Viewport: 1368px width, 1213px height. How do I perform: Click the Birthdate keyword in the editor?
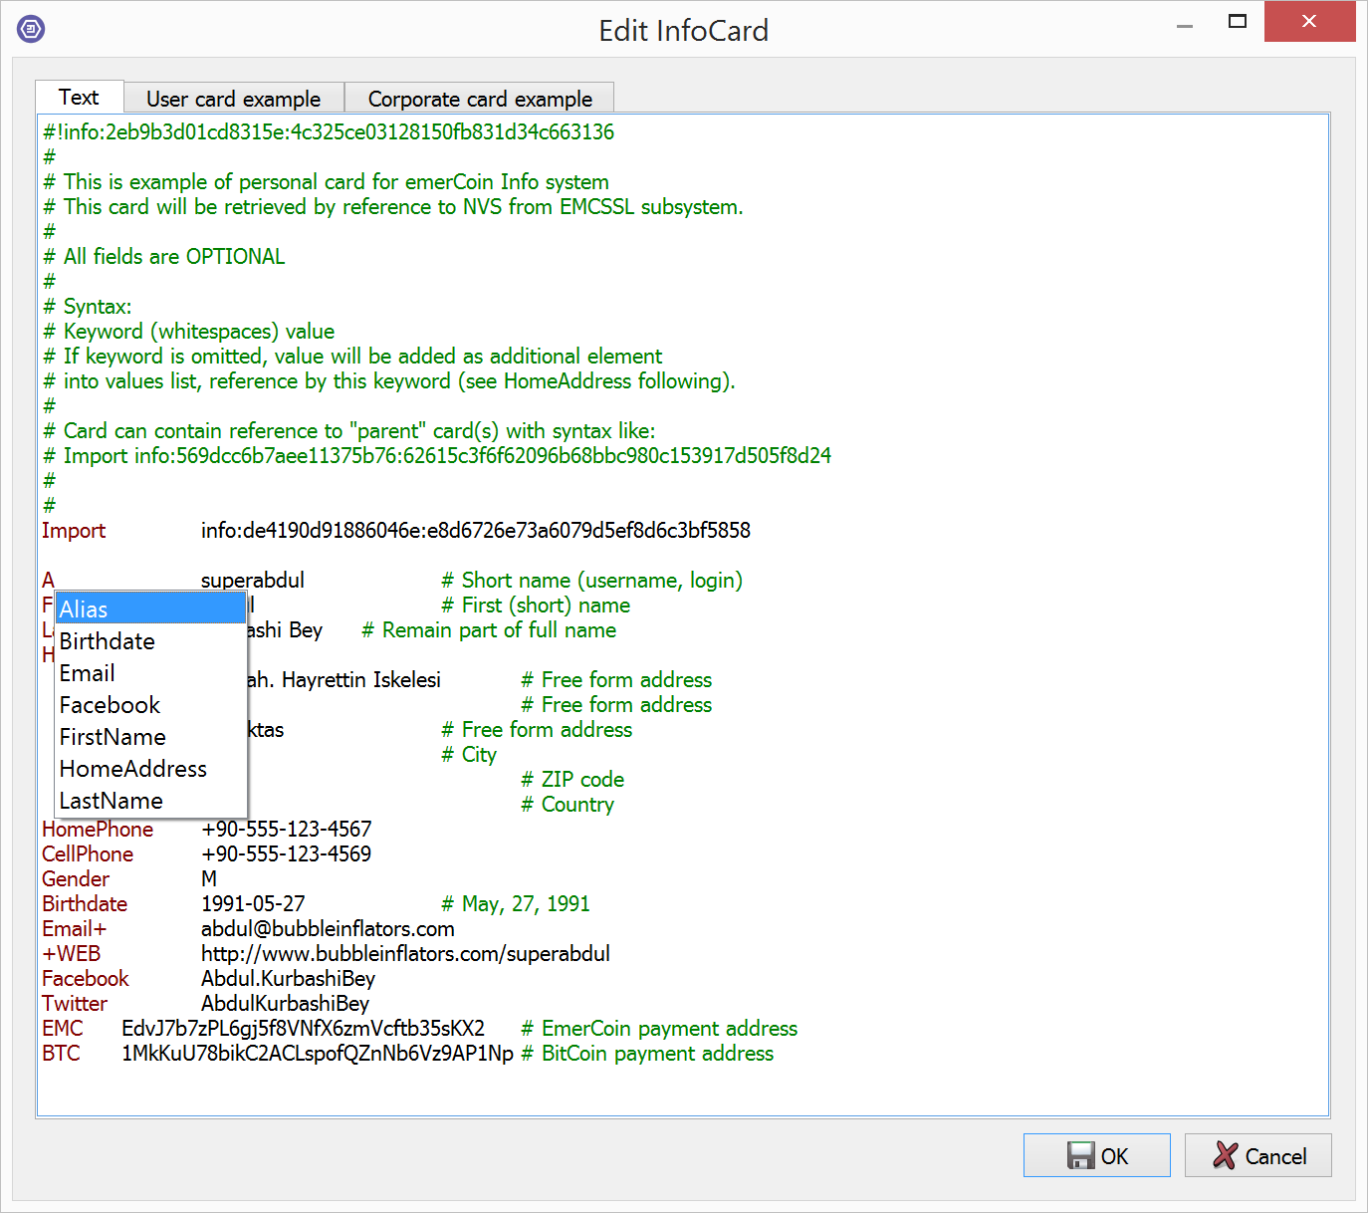(85, 903)
